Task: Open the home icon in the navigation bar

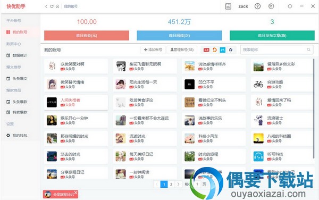Action: [x=57, y=6]
